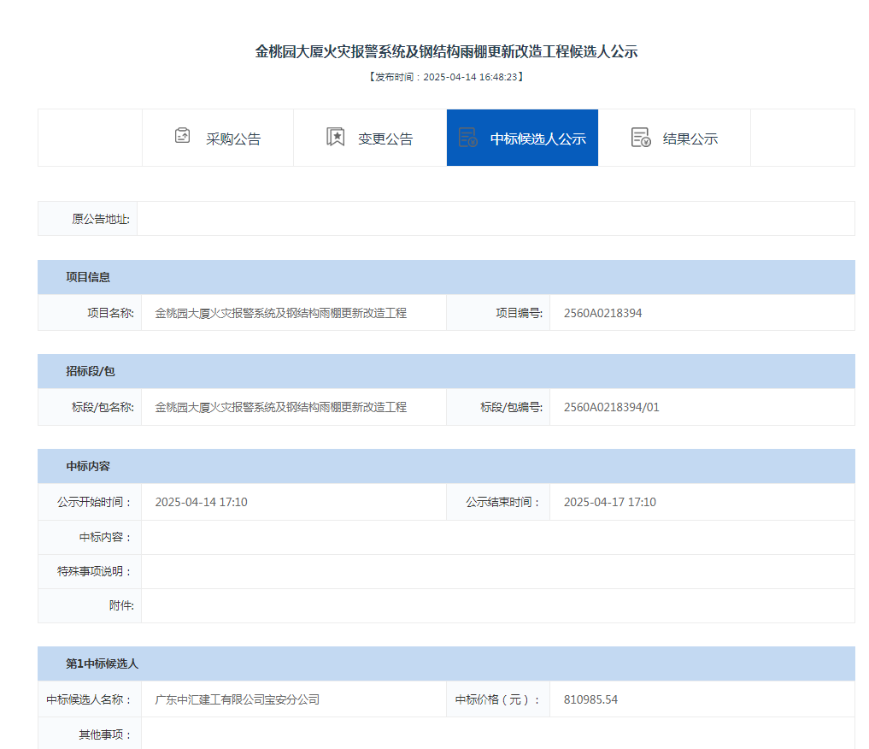Viewport: 869px width, 749px height.
Task: Click the 中标内容： row label
Action: [x=106, y=537]
